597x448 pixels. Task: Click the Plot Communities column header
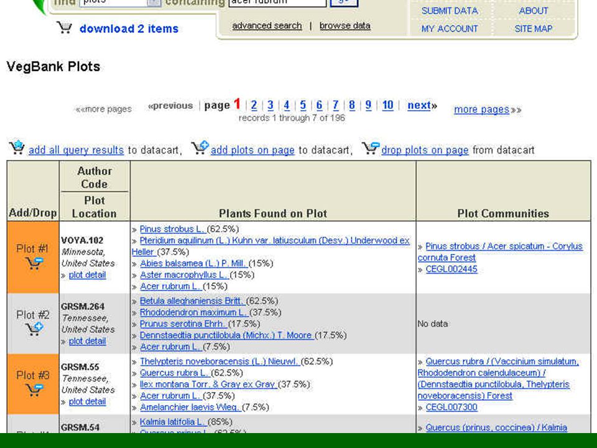503,213
